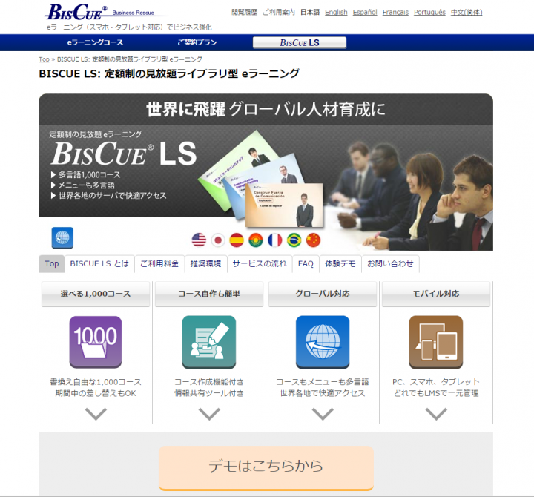The image size is (534, 497).
Task: Select the Spain flag icon
Action: (x=237, y=240)
